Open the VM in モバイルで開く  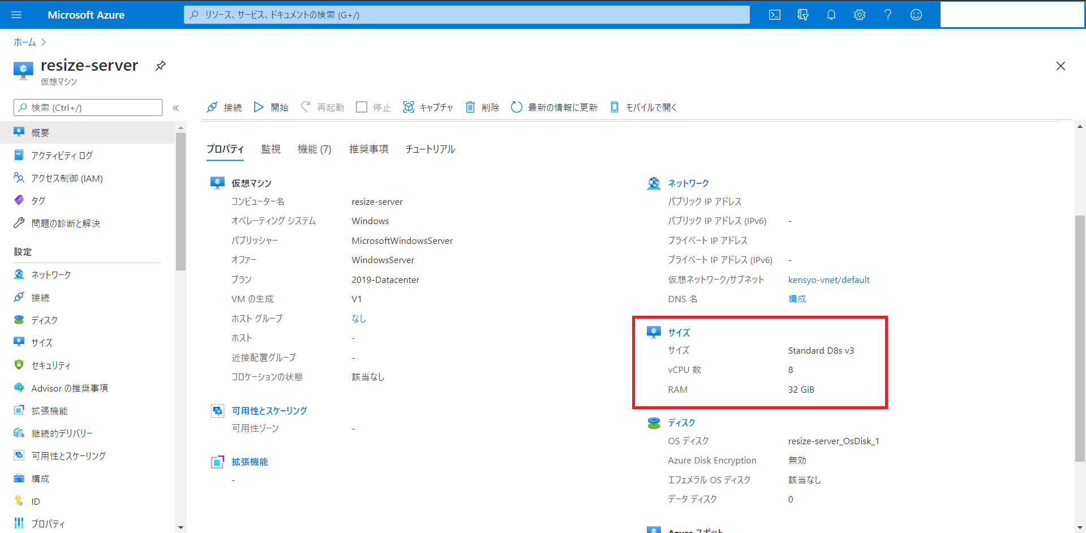coord(643,107)
